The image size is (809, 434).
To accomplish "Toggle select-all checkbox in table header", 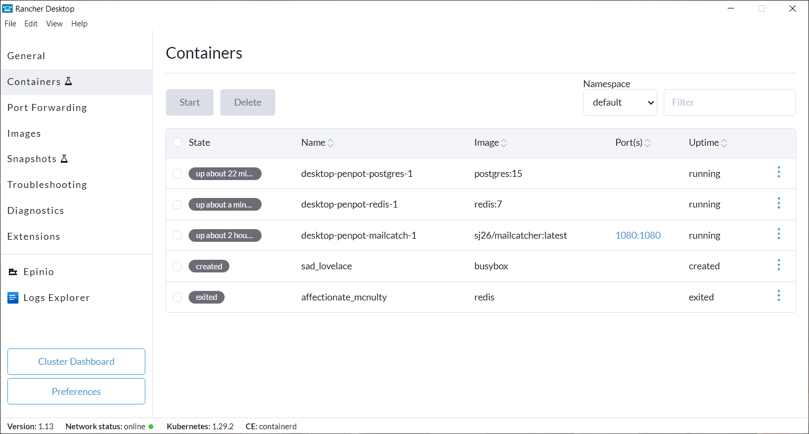I will point(178,143).
